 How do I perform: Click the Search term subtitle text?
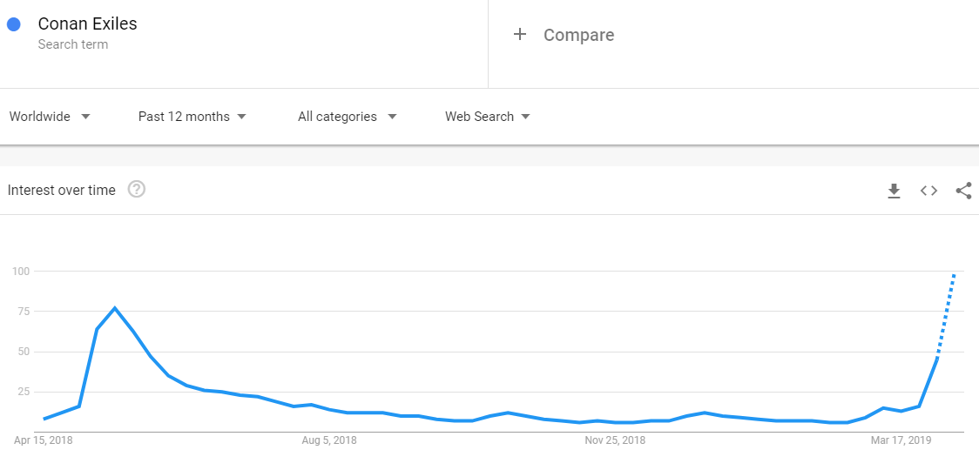tap(72, 45)
